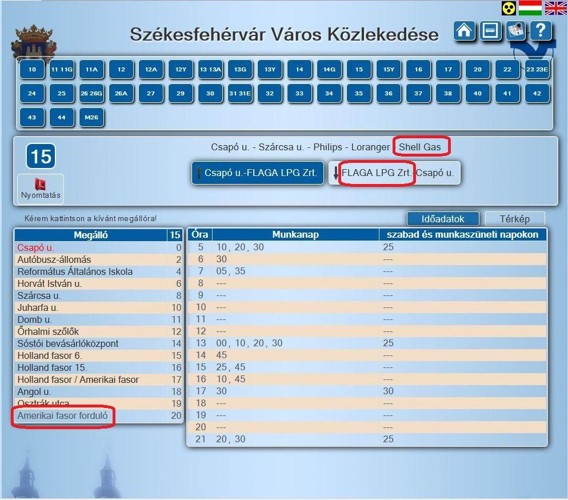Screen dimensions: 568x500
Task: Select the Hungarian flag language
Action: [530, 8]
